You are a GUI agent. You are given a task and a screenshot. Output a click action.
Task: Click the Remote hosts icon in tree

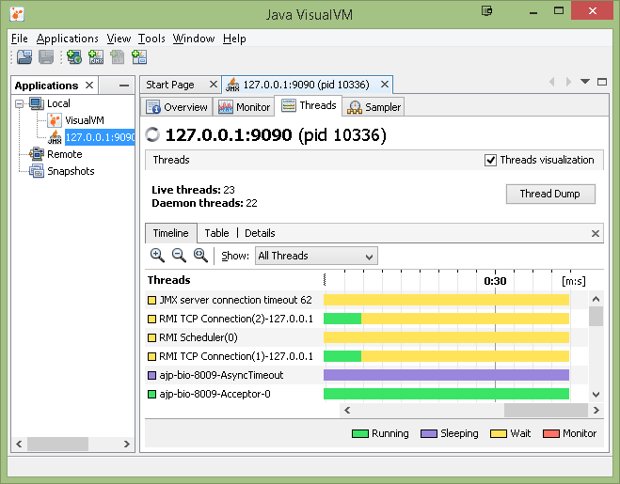(37, 154)
